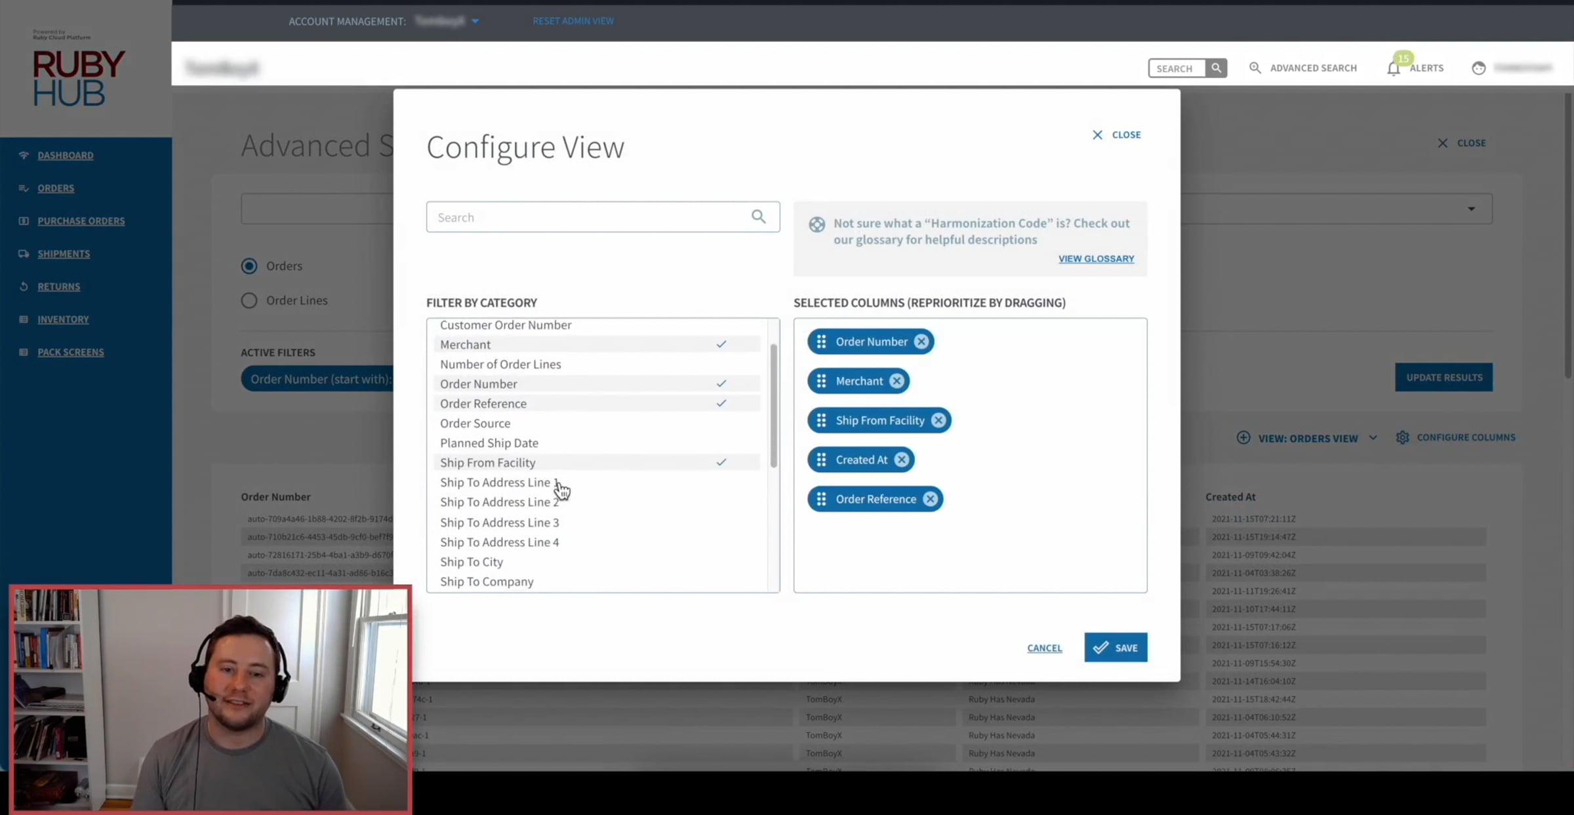Click the category list scrollbar thumb
Viewport: 1574px width, 815px height.
coord(774,405)
